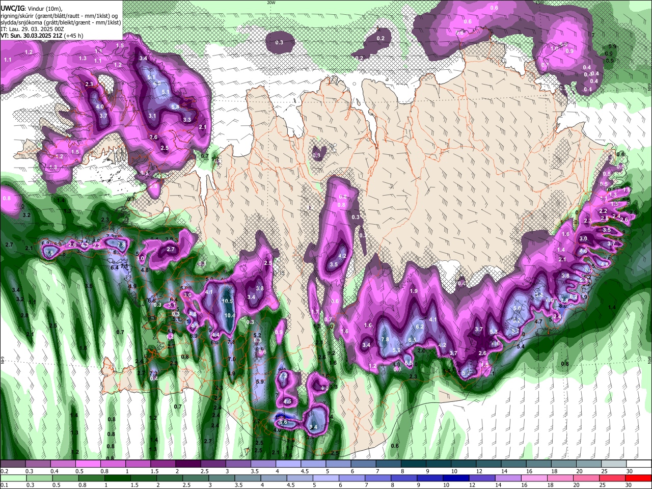
Task: Click the 0.4 label in the colour scale
Action: pyautogui.click(x=55, y=471)
